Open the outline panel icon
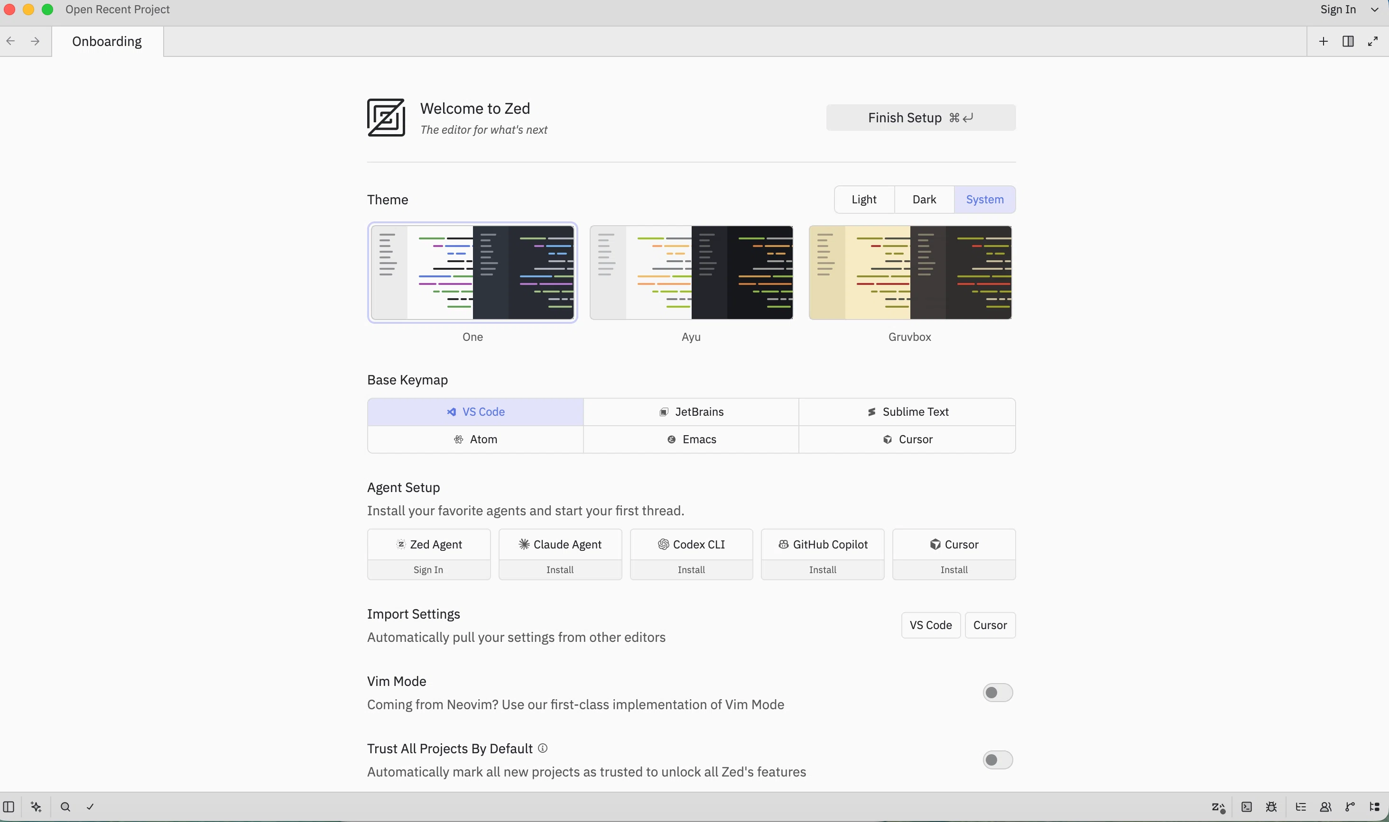The image size is (1389, 822). (x=1301, y=806)
